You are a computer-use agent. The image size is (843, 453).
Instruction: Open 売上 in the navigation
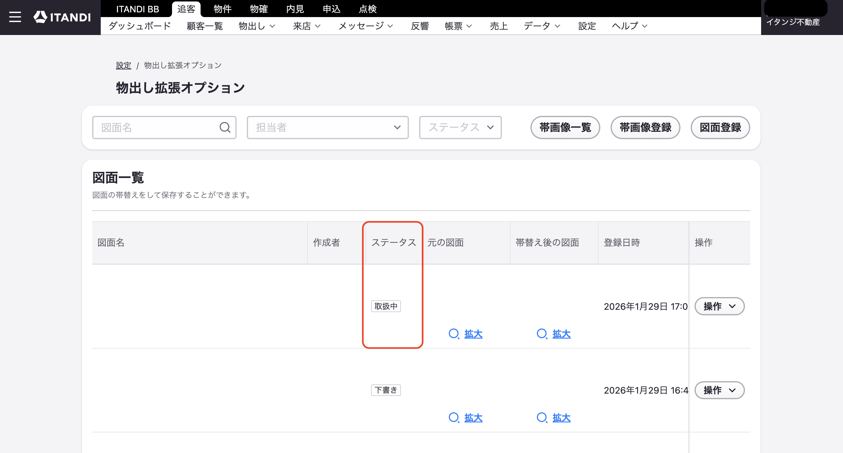click(x=499, y=26)
